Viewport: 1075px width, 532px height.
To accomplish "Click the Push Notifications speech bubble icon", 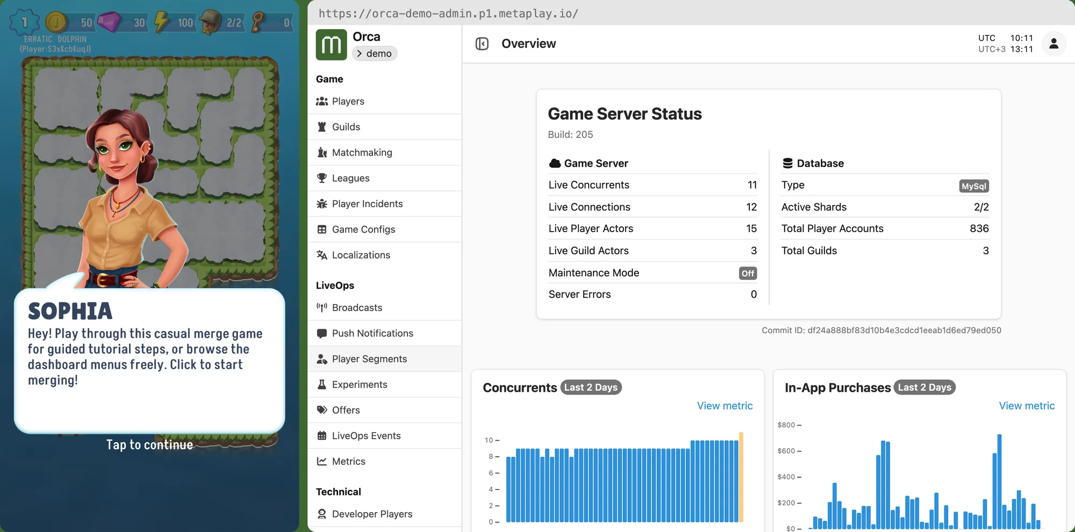I will 322,333.
